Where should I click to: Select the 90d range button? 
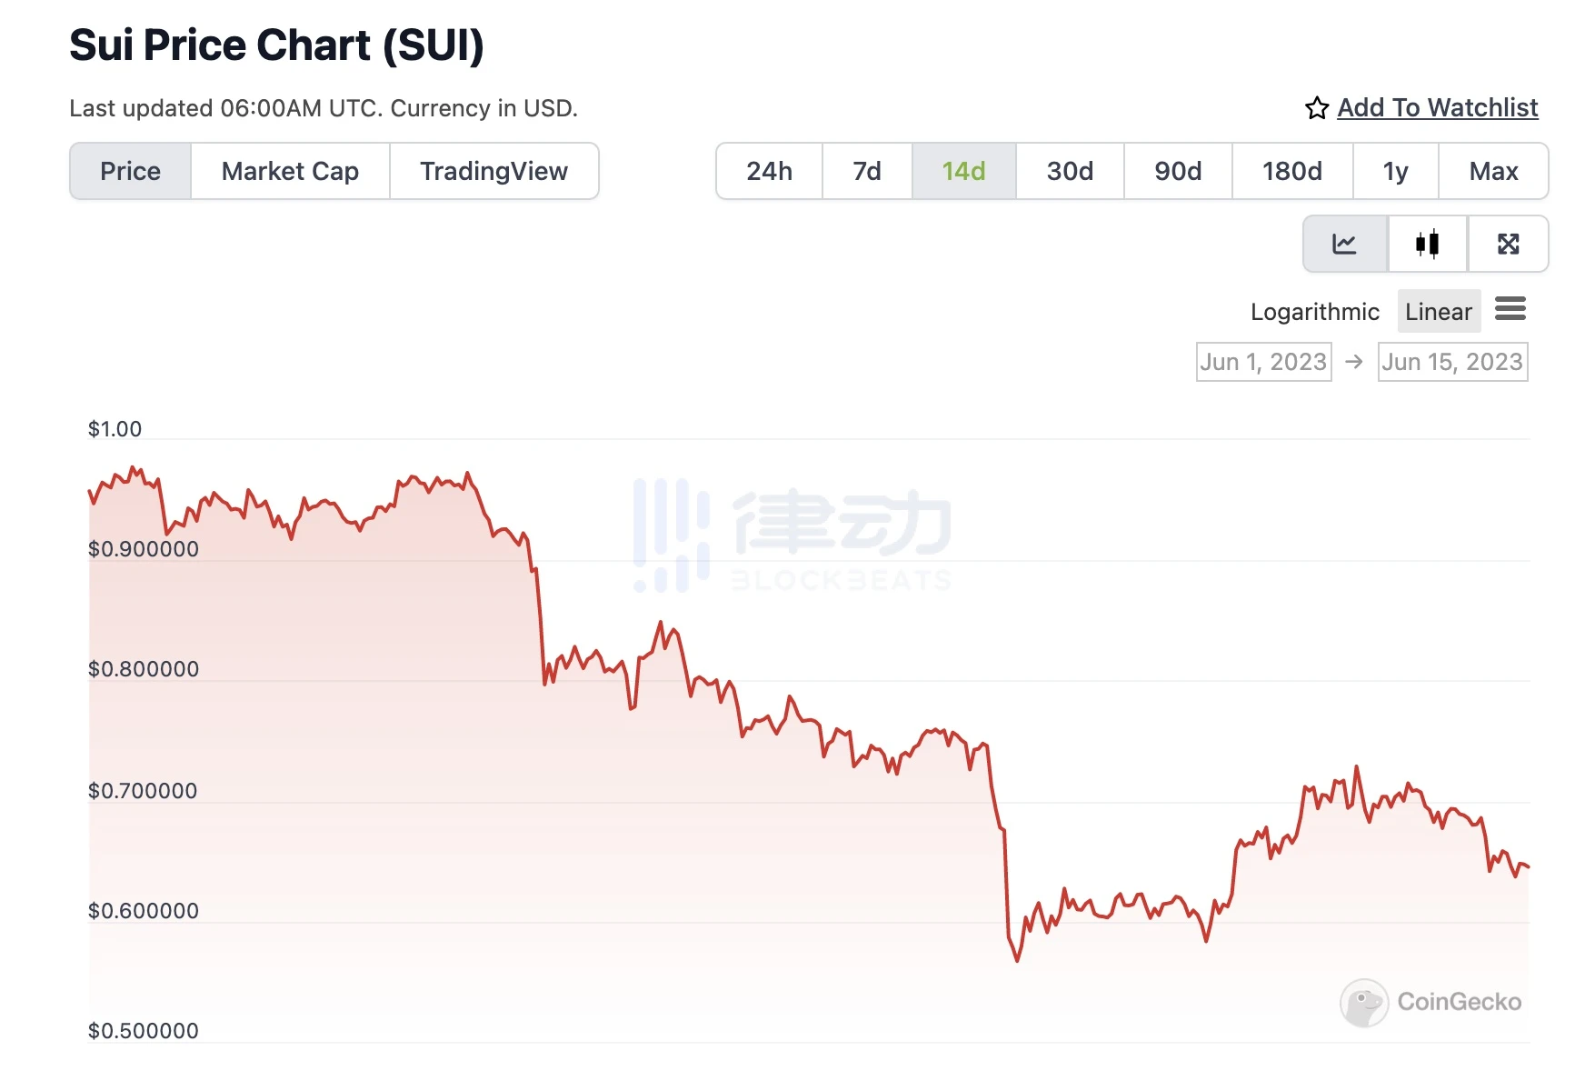coord(1177,171)
